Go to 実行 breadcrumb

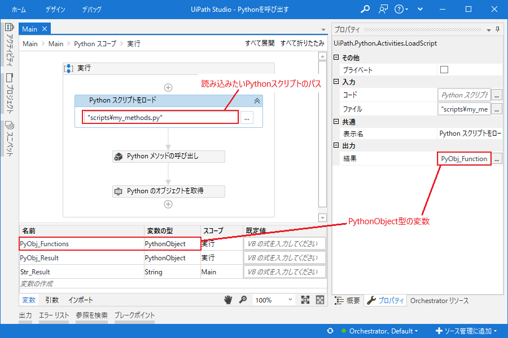133,44
